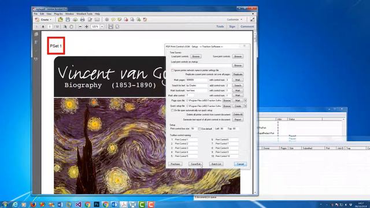Toggle Ignore printer network name checkbox
The image size is (370, 208).
(x=172, y=70)
